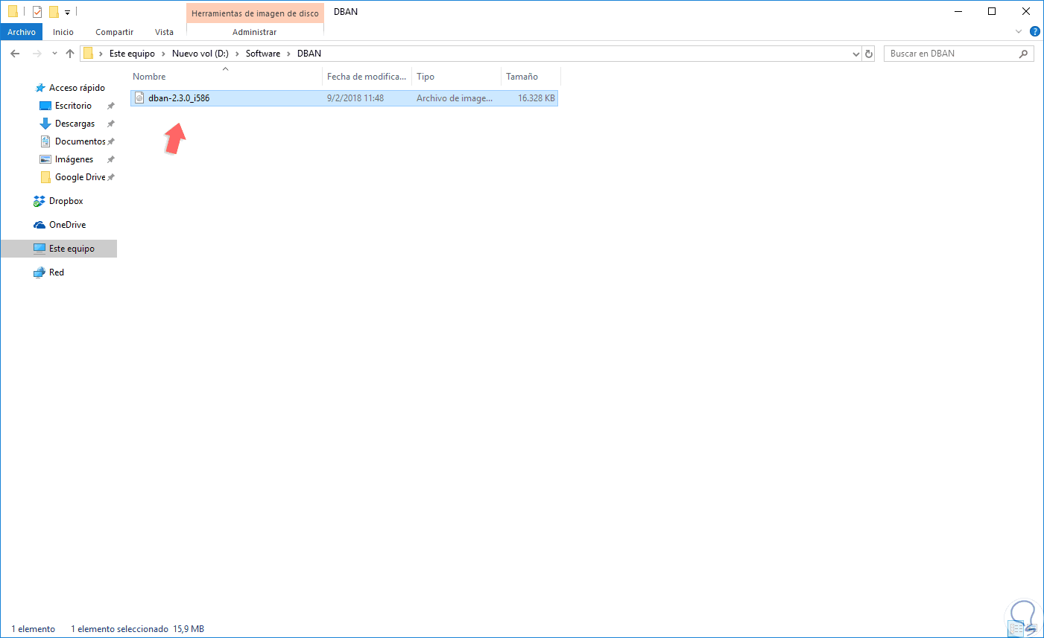Screen dimensions: 1044x638
Task: Click the Forward navigation arrow
Action: [x=37, y=54]
